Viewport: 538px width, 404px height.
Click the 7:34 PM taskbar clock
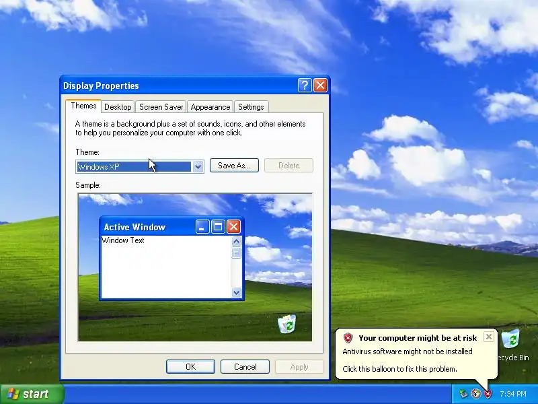513,394
